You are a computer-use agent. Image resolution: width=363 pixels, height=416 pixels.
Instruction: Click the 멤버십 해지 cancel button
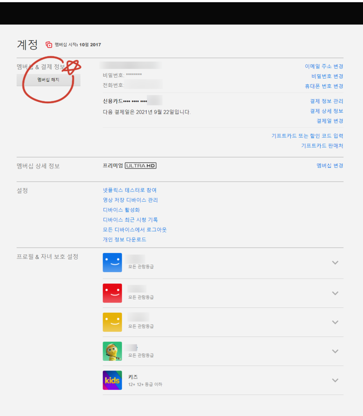coord(48,80)
